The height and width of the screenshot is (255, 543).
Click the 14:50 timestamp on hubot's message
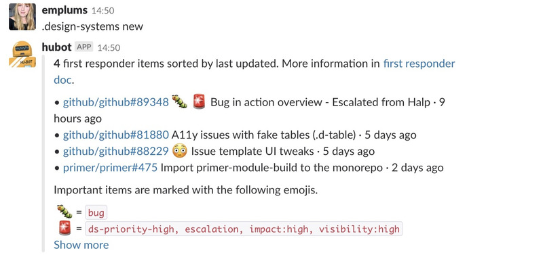[x=109, y=47]
